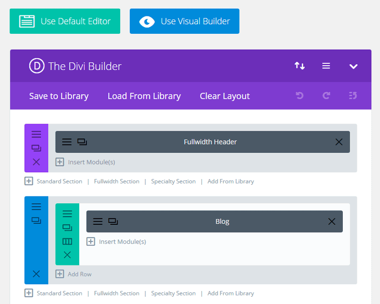This screenshot has width=380, height=304.
Task: Click the redo icon in builder toolbar
Action: point(326,96)
